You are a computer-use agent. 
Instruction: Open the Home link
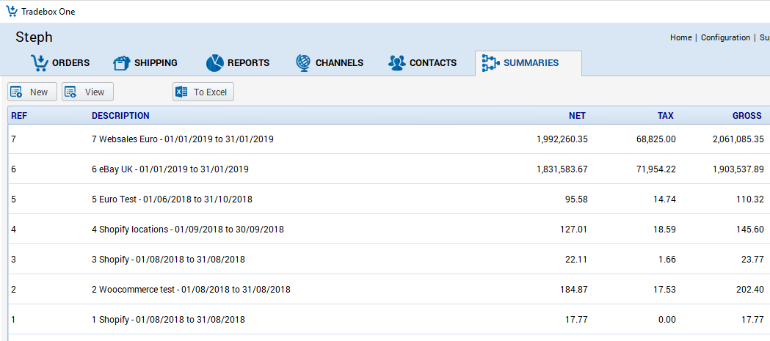680,37
